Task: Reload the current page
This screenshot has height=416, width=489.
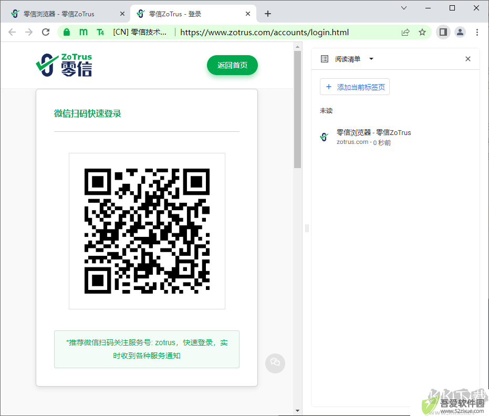Action: 46,32
